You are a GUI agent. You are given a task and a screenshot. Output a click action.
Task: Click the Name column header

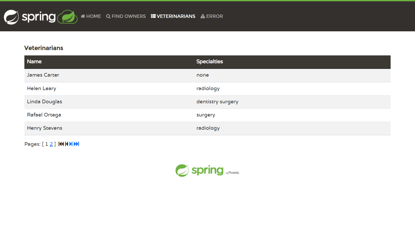pyautogui.click(x=34, y=62)
